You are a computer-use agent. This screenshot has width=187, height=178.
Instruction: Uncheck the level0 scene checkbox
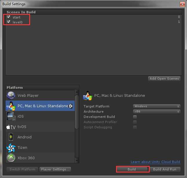pos(8,22)
